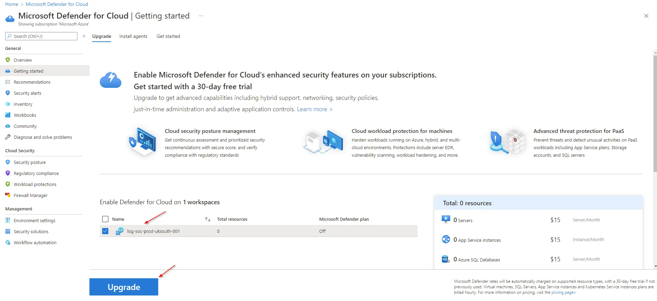Click the Diagnose and solve problems wrench icon
The height and width of the screenshot is (301, 657).
pos(8,137)
